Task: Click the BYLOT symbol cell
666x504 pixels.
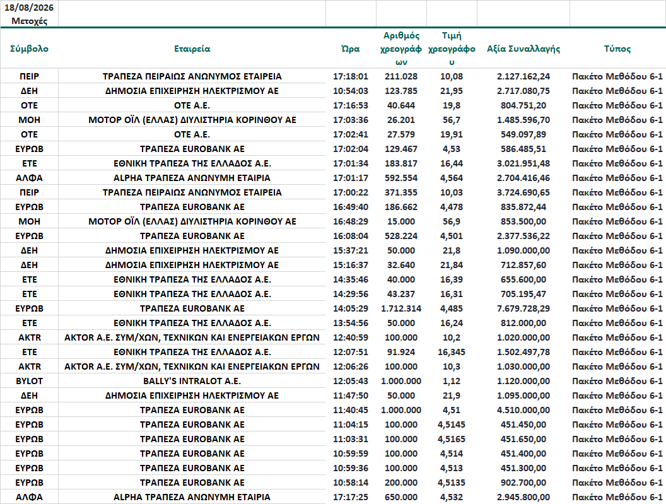Action: click(x=29, y=381)
